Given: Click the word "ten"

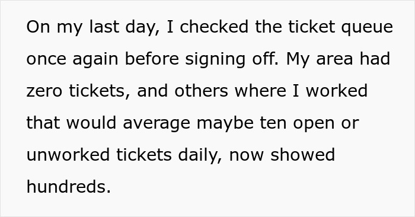Looking at the screenshot, I should tap(273, 123).
